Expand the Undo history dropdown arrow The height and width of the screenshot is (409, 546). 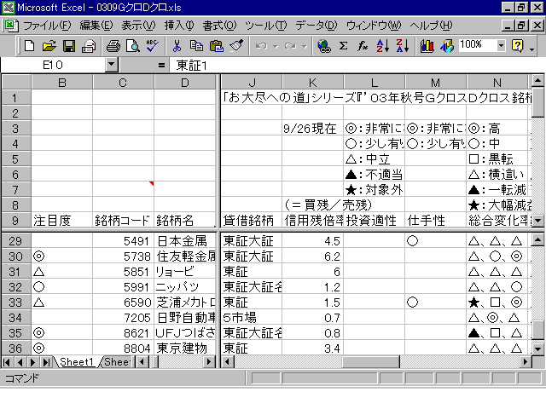pos(276,46)
